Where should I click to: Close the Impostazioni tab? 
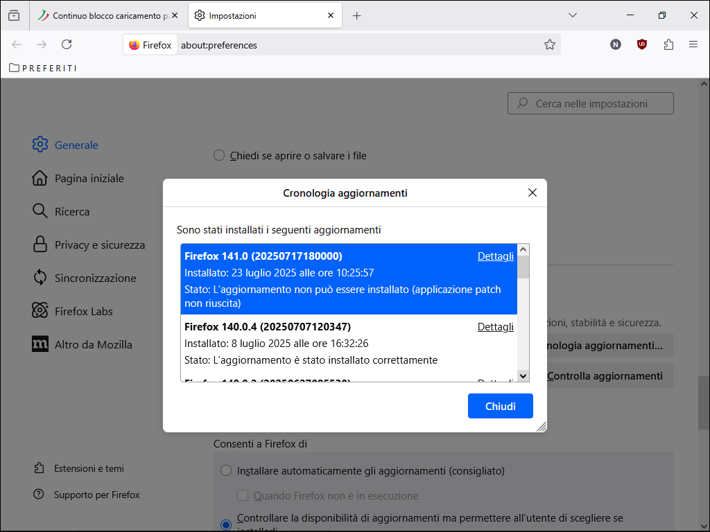[331, 15]
